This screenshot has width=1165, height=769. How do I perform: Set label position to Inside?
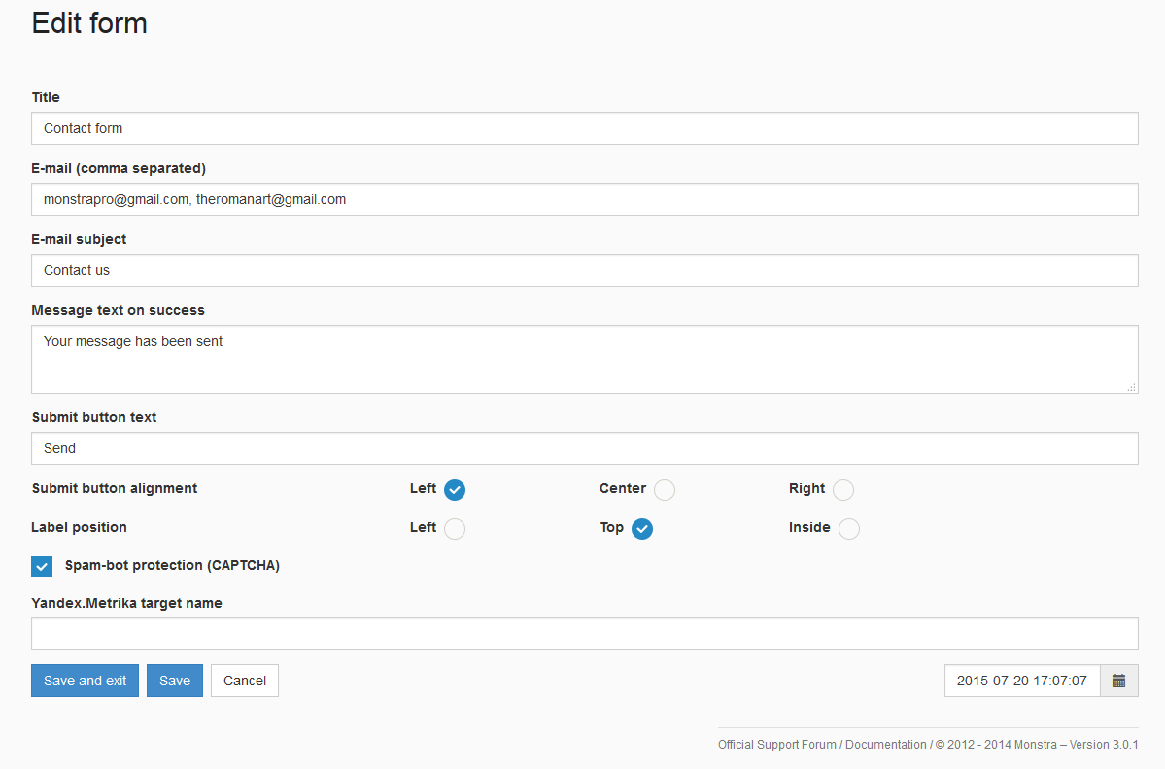click(849, 529)
